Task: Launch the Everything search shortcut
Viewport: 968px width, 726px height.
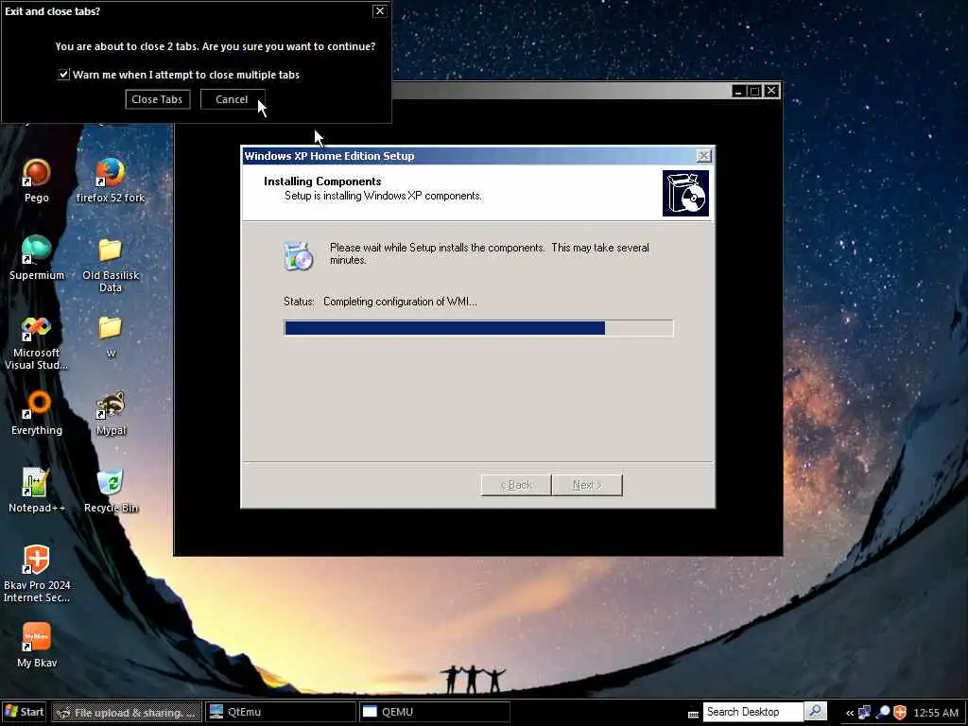Action: coord(37,413)
